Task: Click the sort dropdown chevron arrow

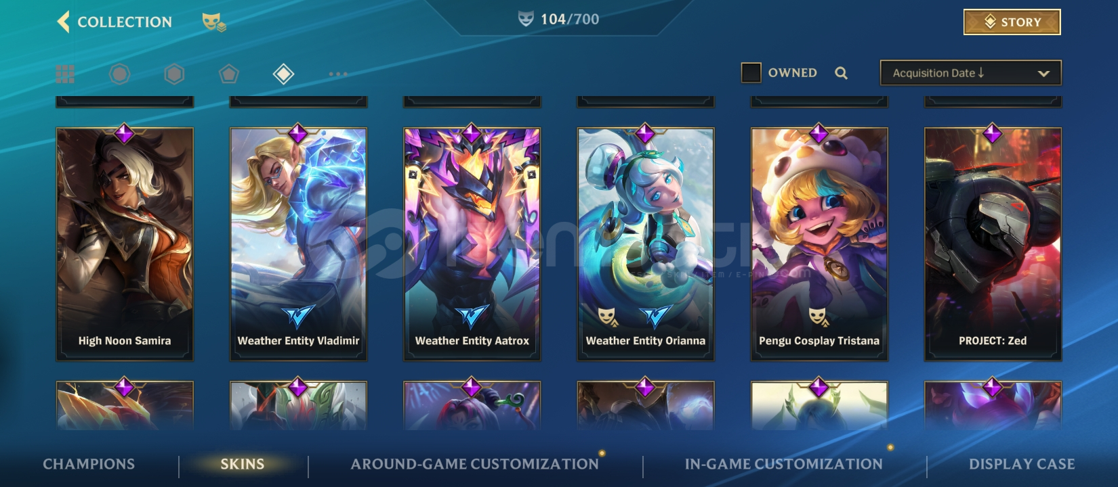Action: [x=1043, y=73]
